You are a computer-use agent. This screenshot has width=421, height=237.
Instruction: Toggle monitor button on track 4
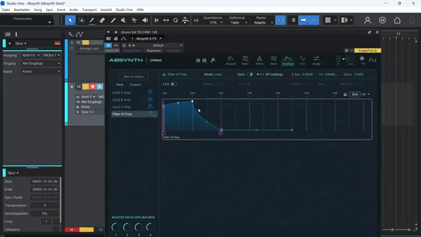click(99, 86)
